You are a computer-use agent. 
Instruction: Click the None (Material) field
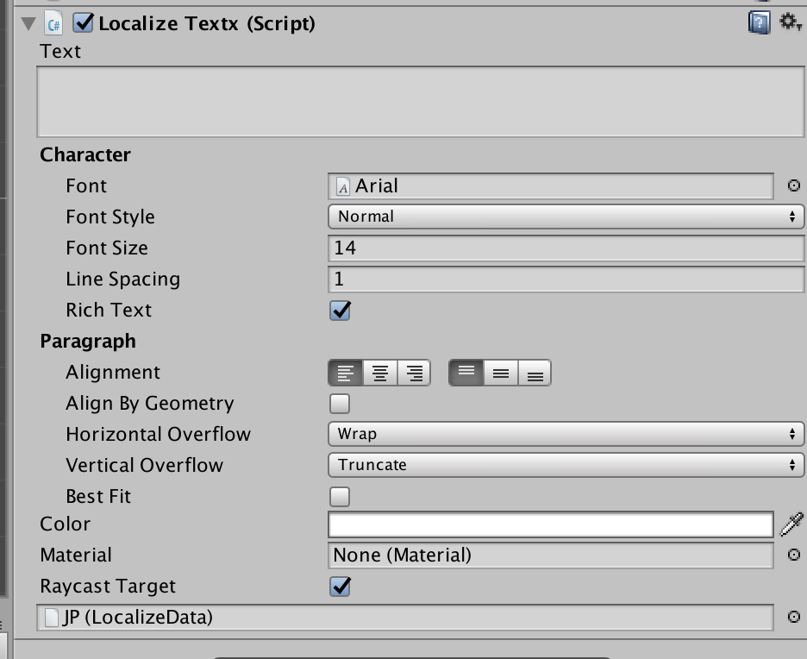click(551, 555)
